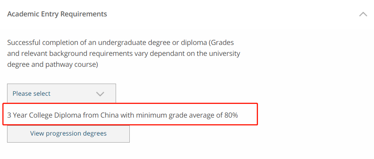The height and width of the screenshot is (159, 374).
Task: Collapse the Academic Entry Requirements chevron
Action: (363, 14)
